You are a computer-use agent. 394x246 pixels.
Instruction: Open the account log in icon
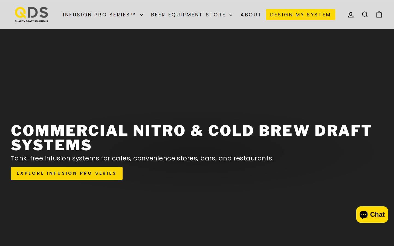(351, 15)
